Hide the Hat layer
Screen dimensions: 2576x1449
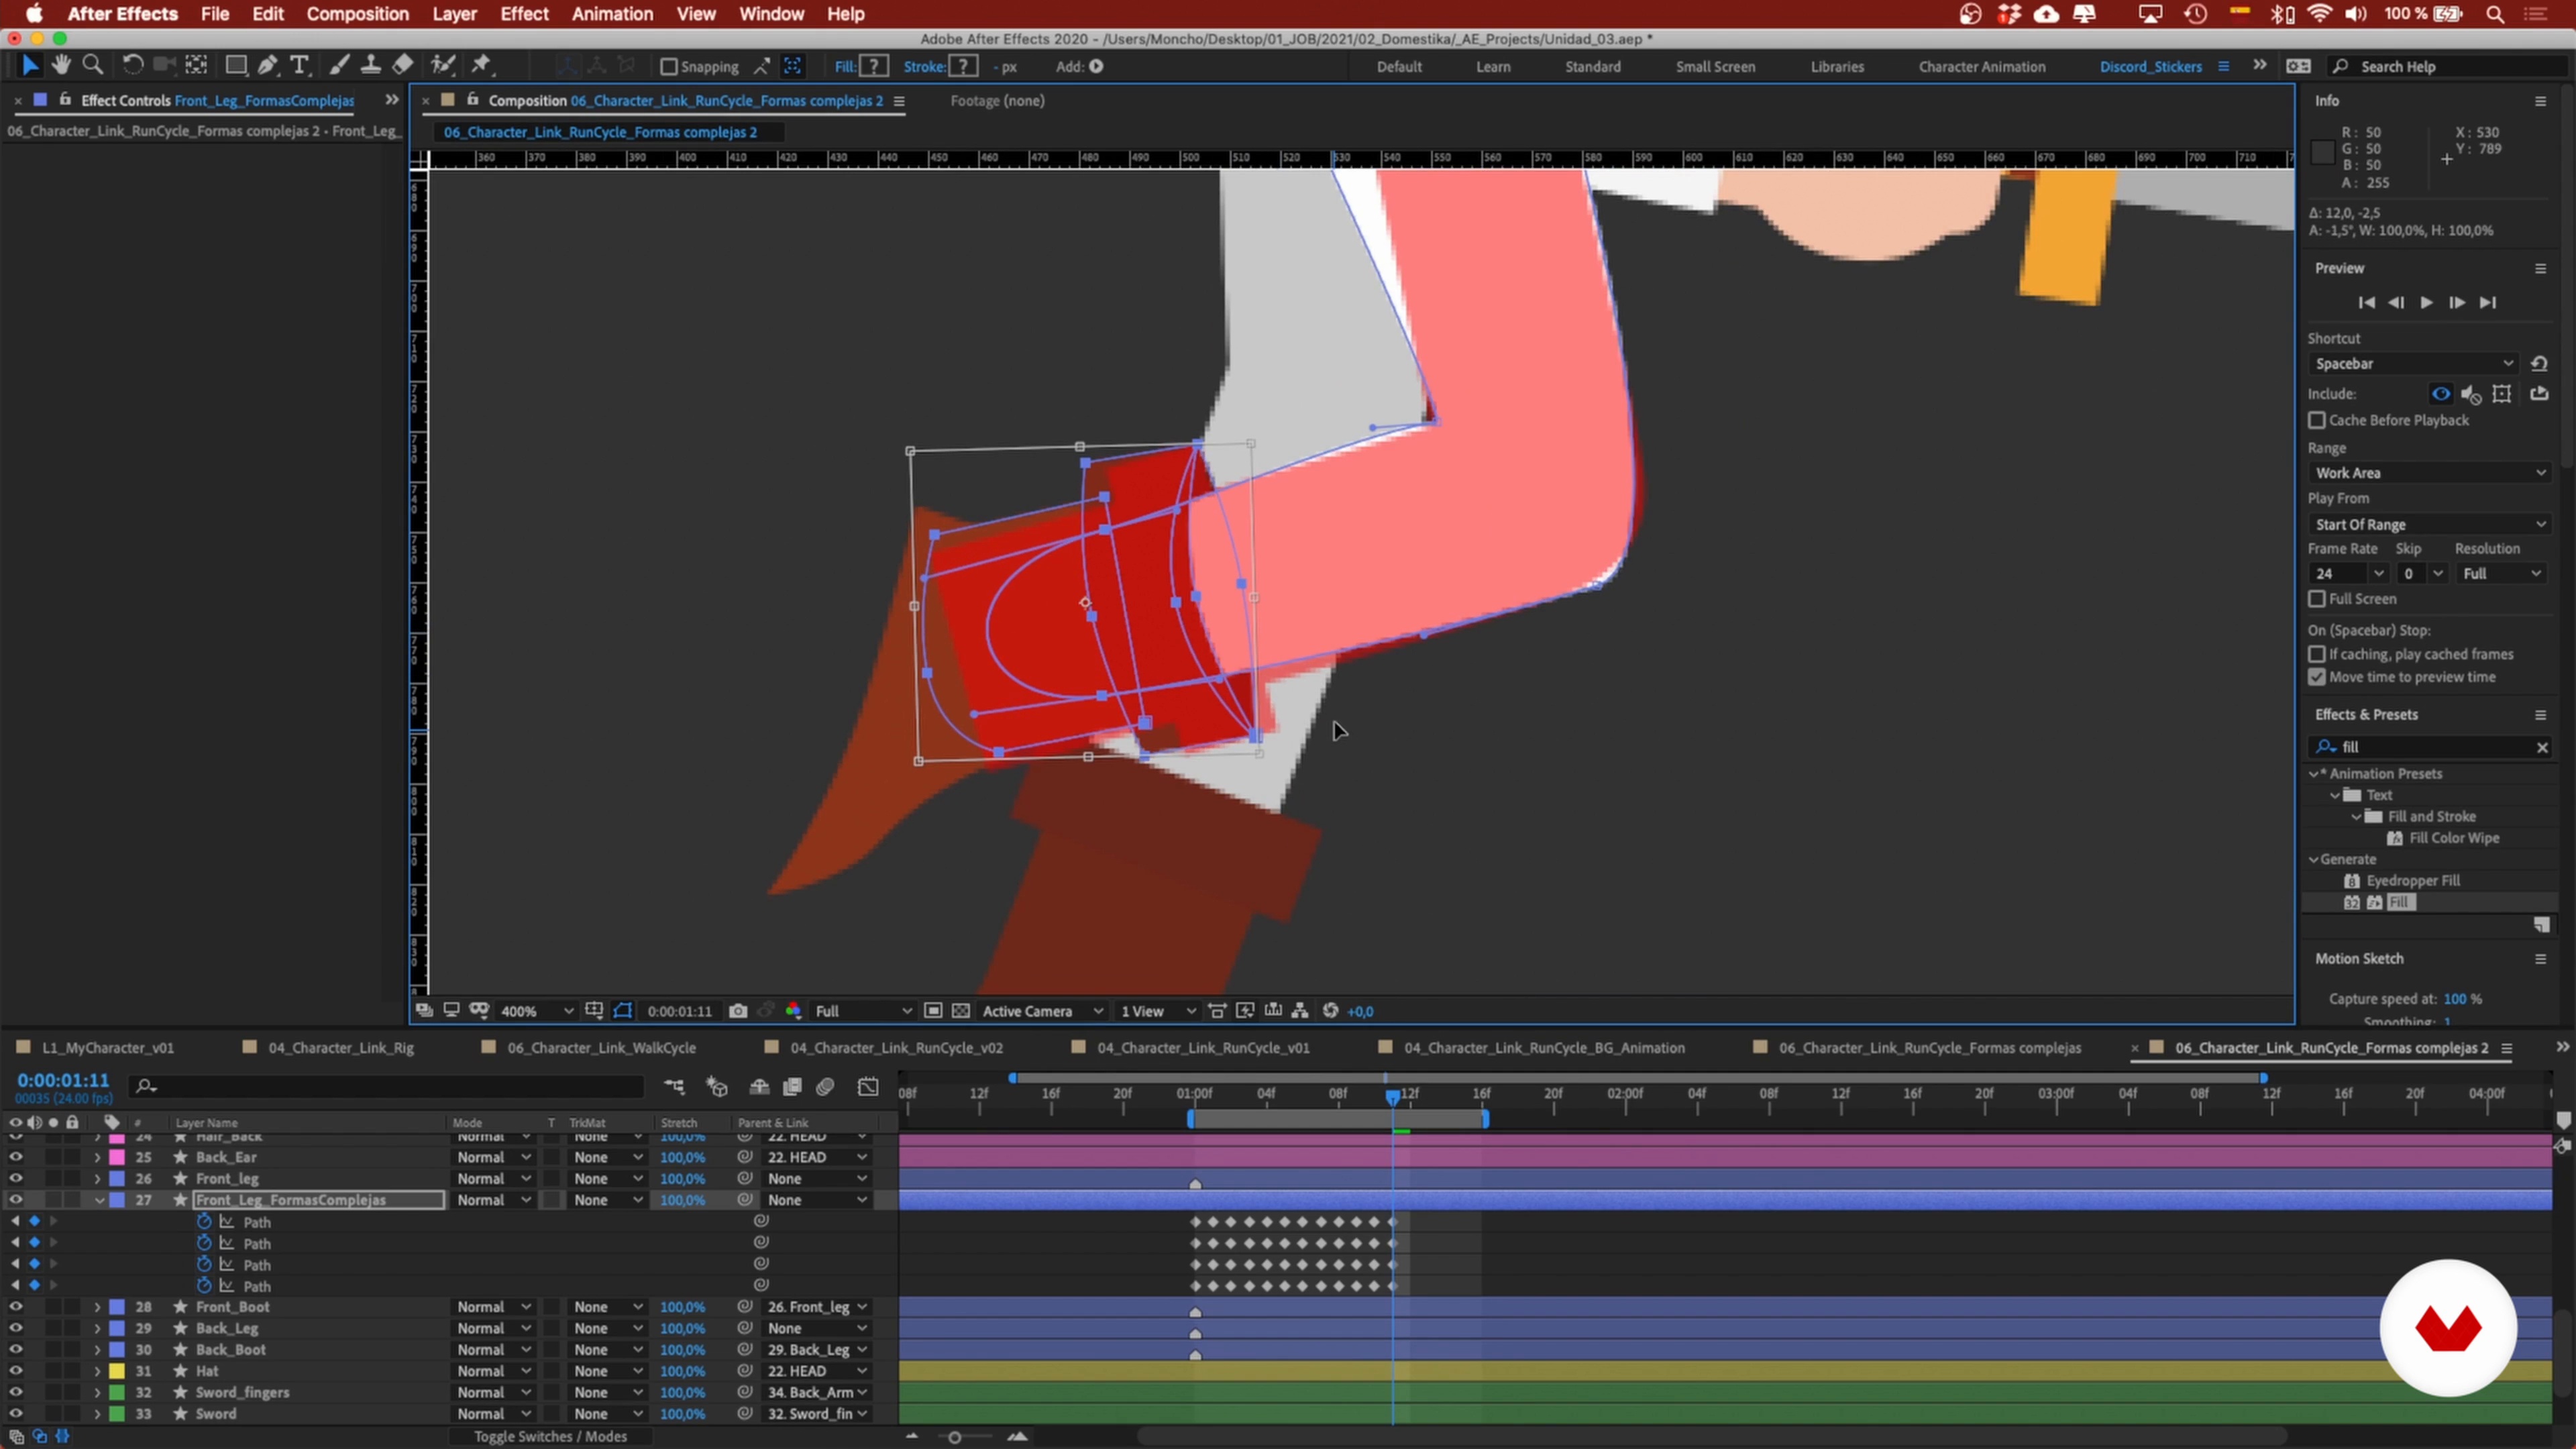[x=15, y=1371]
